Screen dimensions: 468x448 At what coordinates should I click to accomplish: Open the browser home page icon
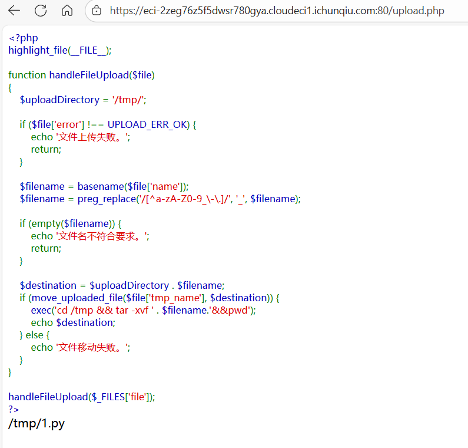click(x=67, y=11)
